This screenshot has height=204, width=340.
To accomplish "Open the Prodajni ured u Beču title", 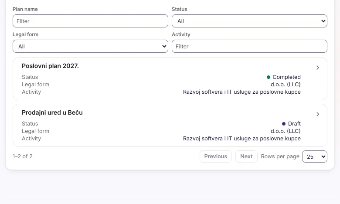I will (x=52, y=112).
